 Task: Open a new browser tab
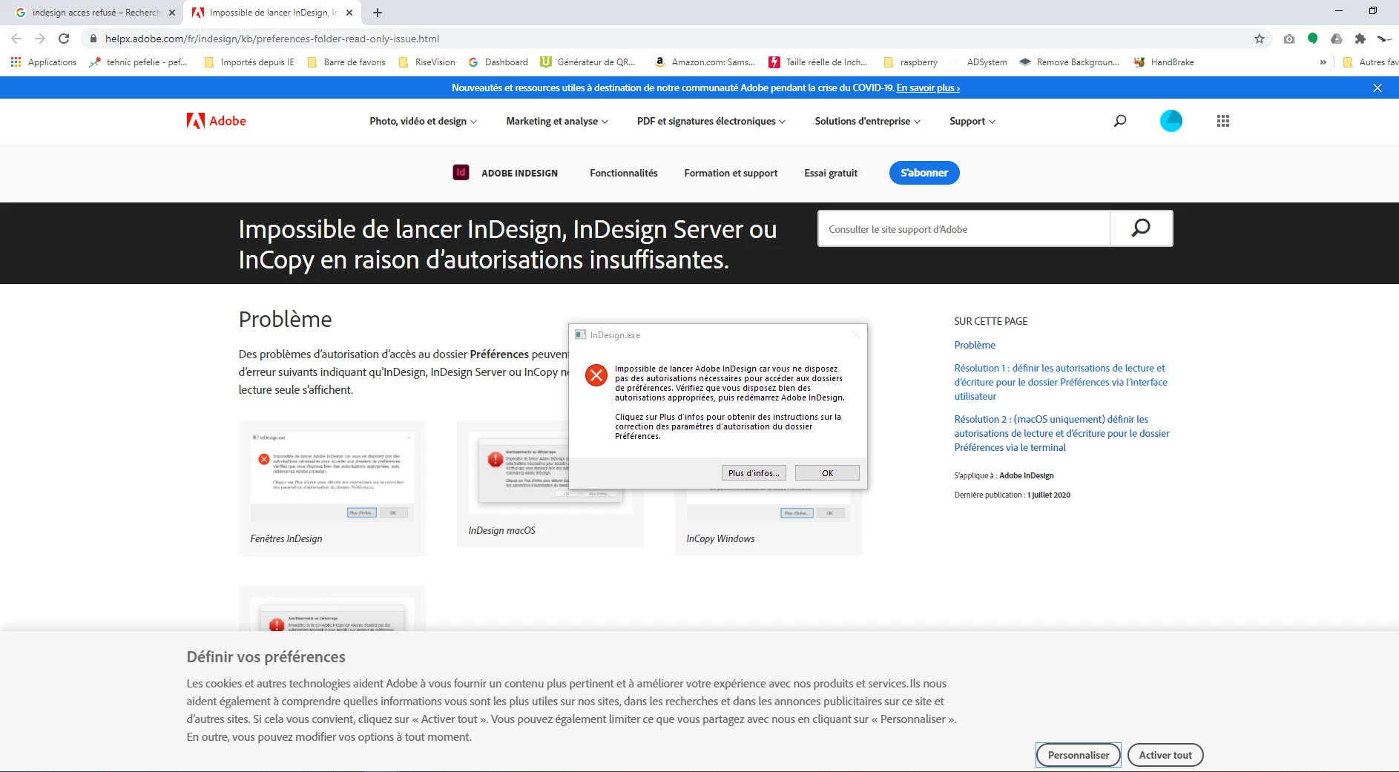coord(378,13)
